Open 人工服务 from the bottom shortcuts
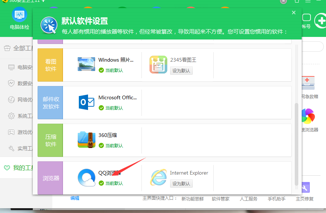Image resolution: width=326 pixels, height=213 pixels. [248, 199]
